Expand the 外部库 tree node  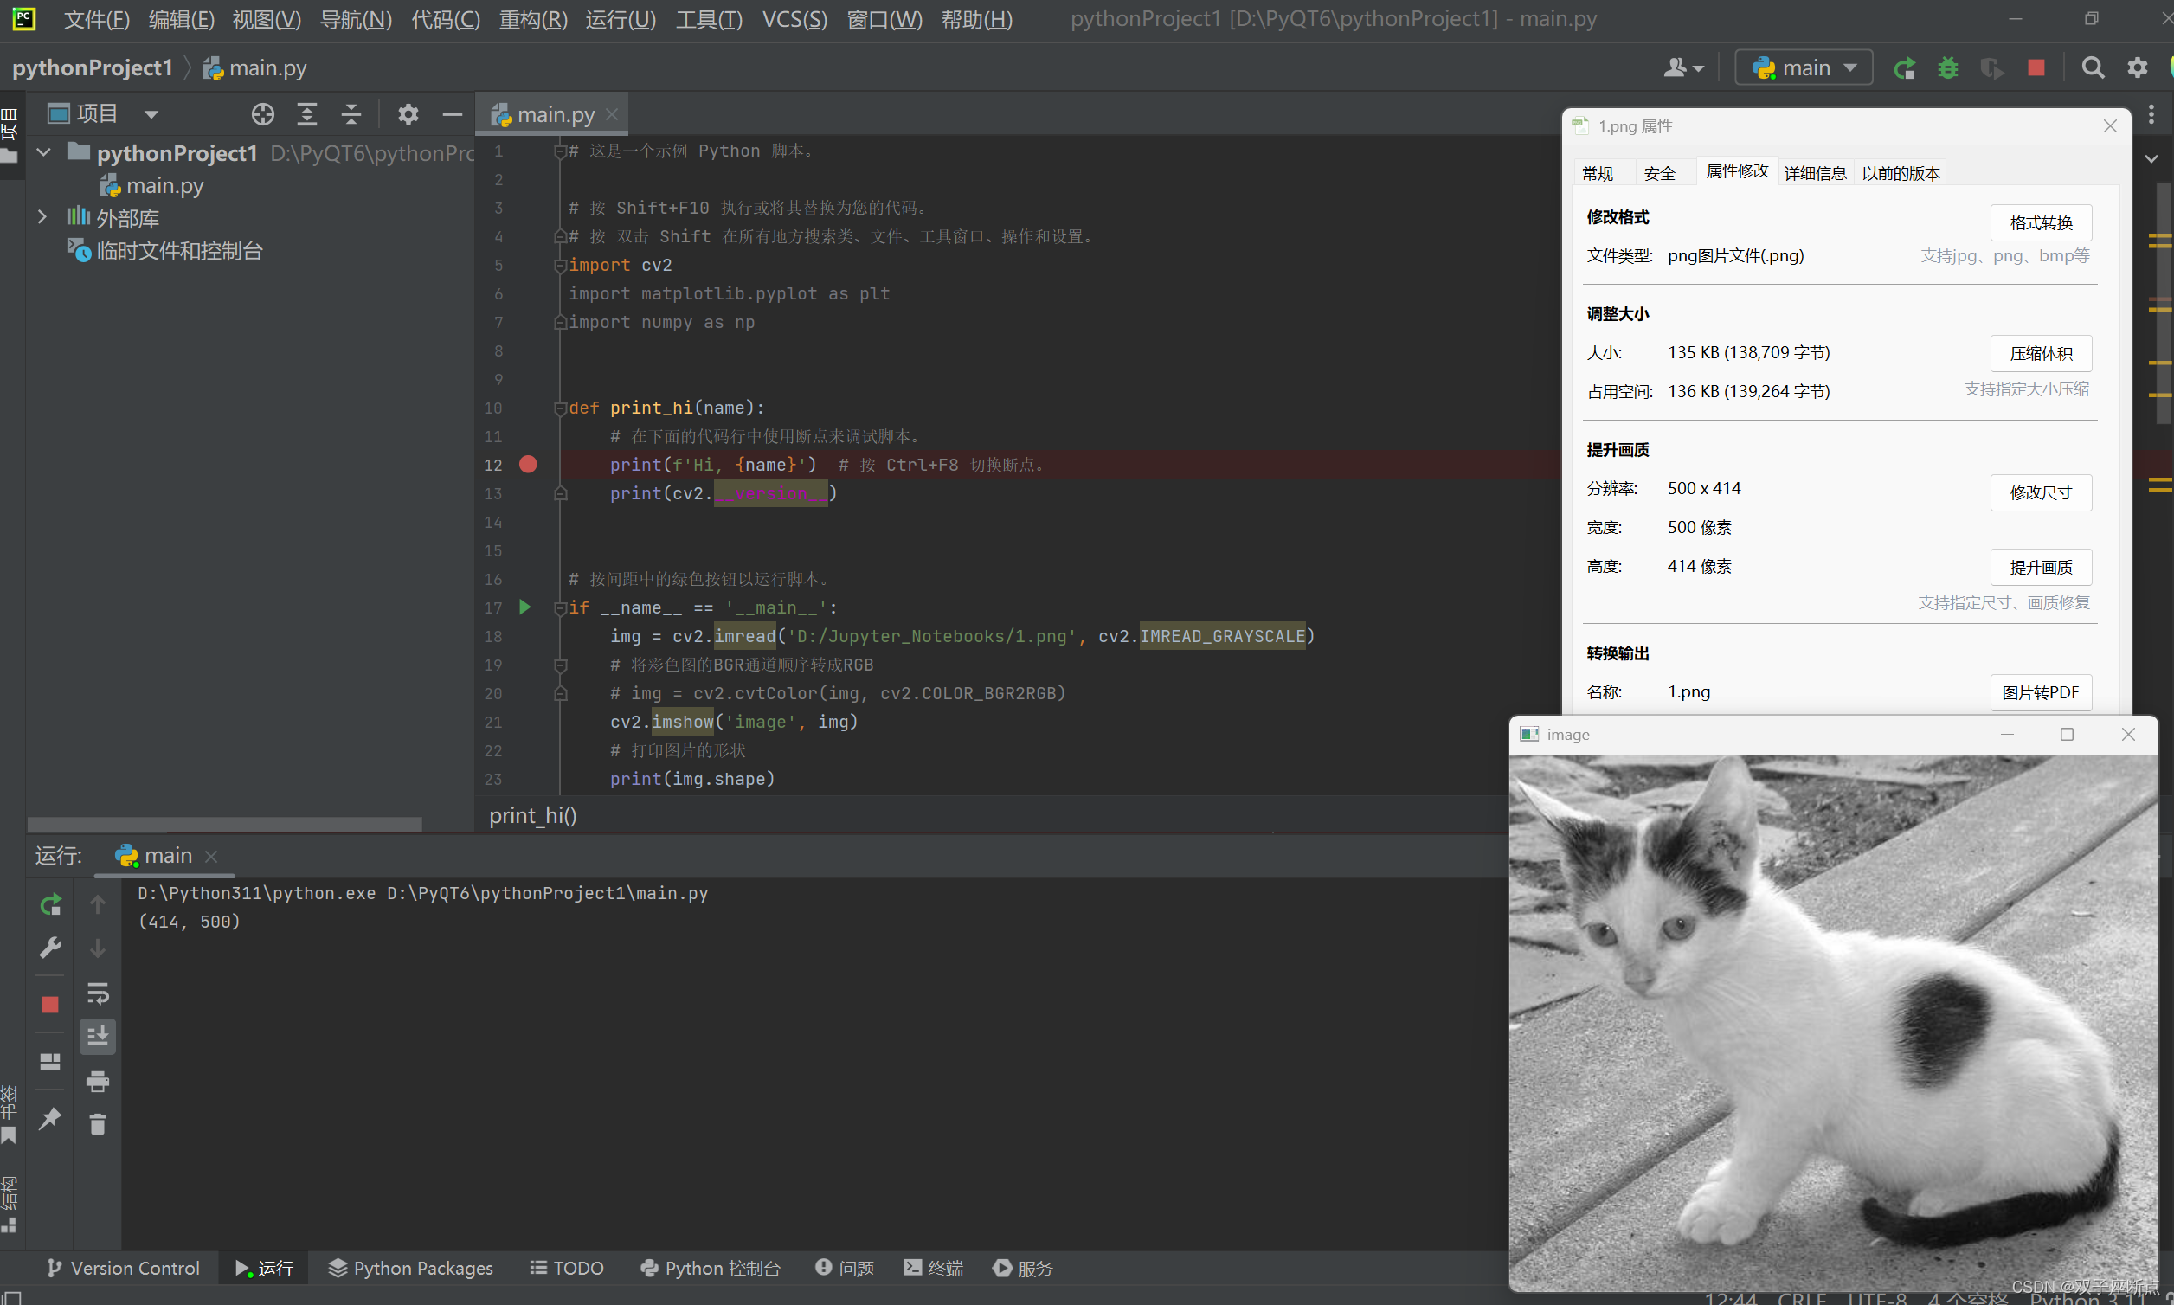pyautogui.click(x=42, y=217)
